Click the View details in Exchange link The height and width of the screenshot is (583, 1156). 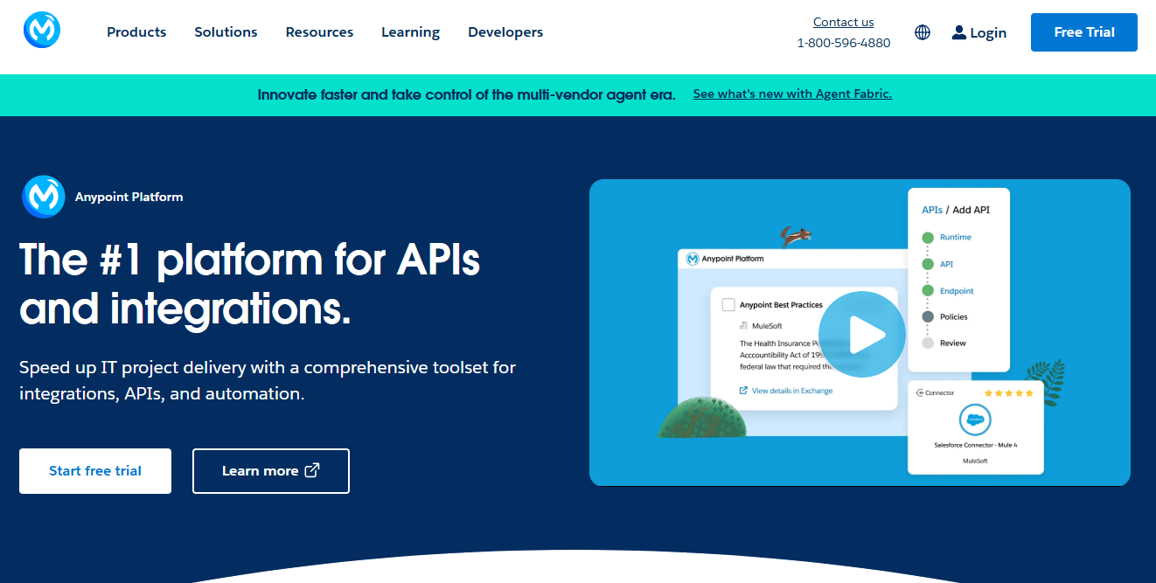(x=786, y=391)
